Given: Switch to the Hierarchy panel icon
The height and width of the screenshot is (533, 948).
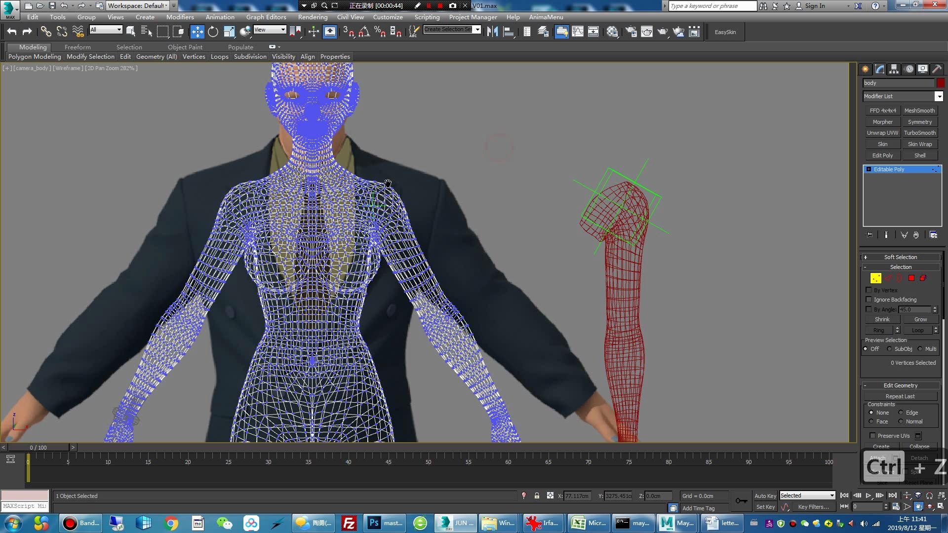Looking at the screenshot, I should point(894,69).
